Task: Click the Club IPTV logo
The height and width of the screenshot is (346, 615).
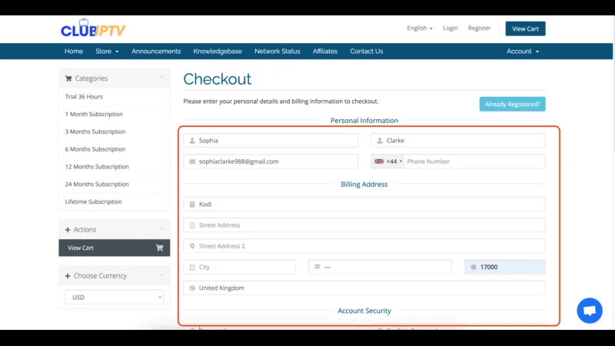Action: (93, 30)
